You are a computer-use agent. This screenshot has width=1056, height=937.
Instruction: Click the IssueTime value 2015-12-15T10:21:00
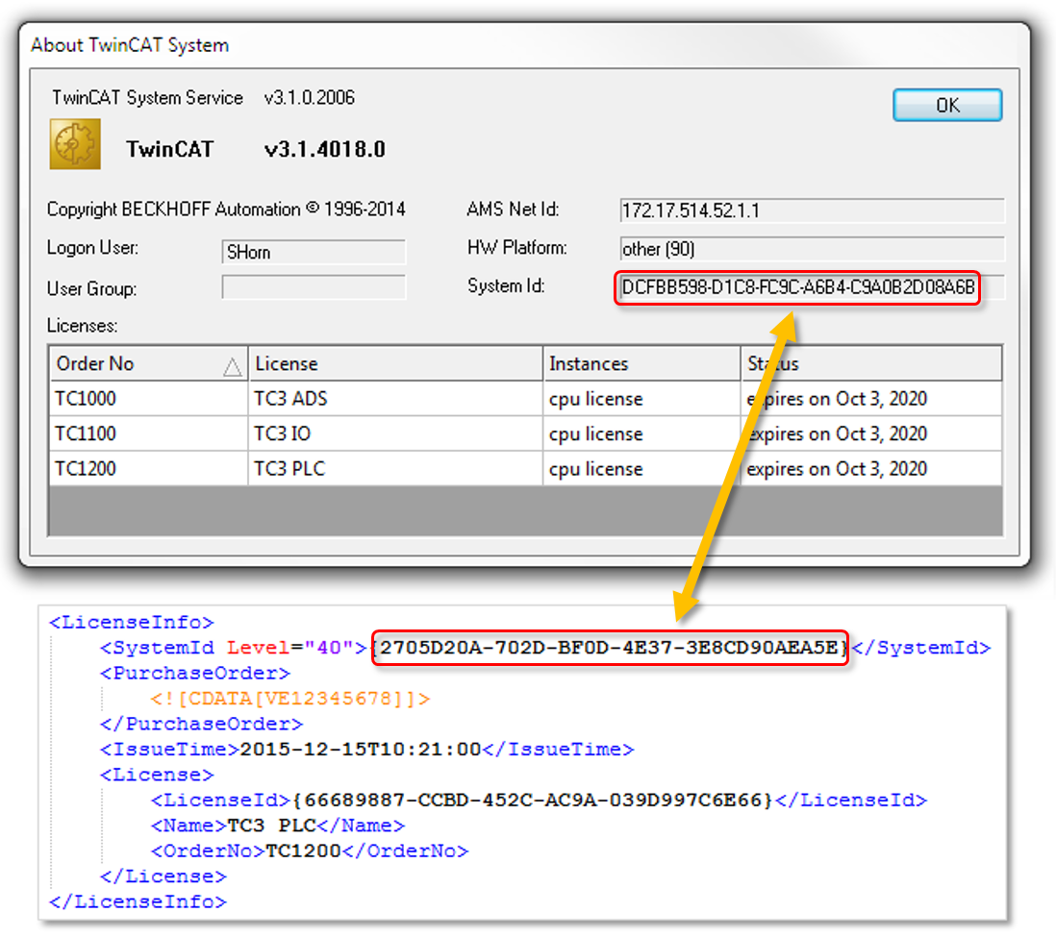click(x=361, y=750)
